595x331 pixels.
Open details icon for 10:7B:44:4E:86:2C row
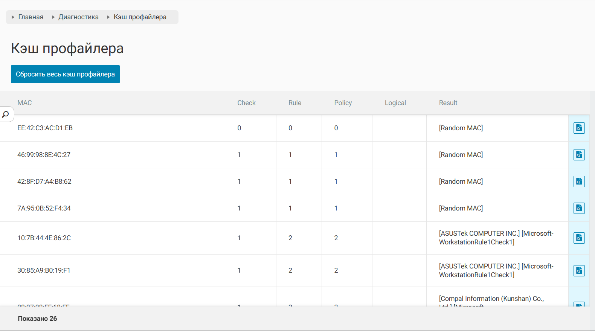coord(579,238)
